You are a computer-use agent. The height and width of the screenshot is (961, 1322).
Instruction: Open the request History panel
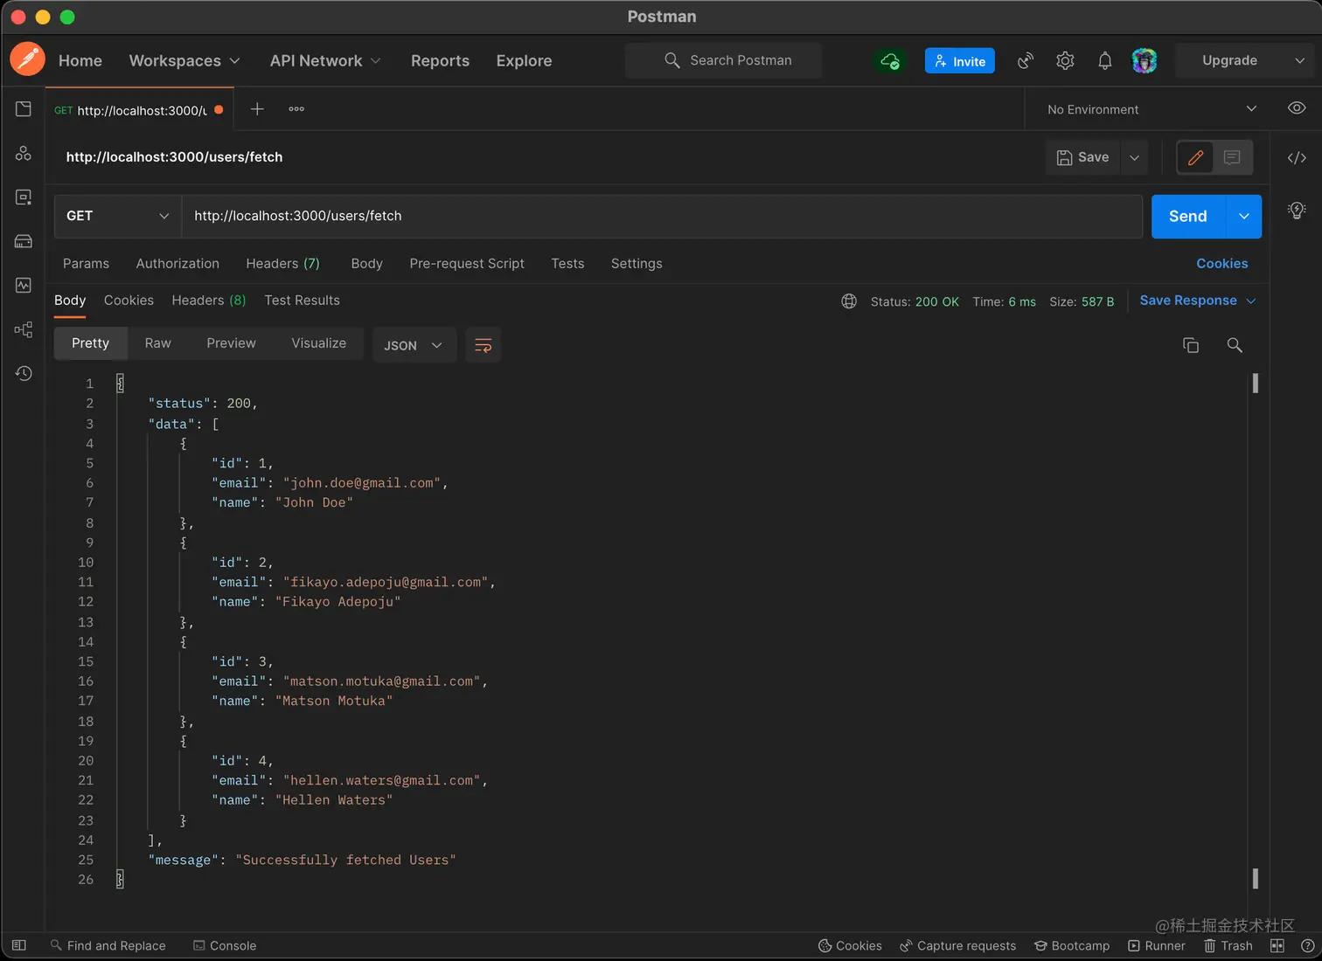23,373
